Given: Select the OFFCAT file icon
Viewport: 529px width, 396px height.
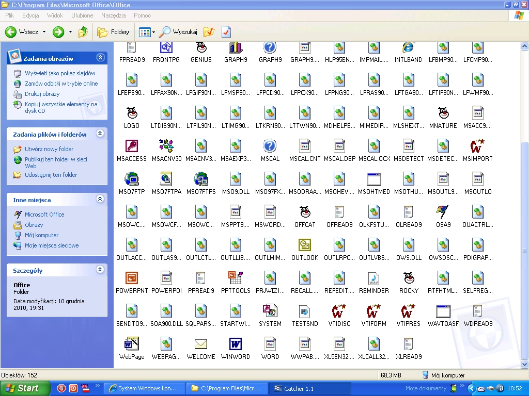Looking at the screenshot, I should tap(305, 212).
